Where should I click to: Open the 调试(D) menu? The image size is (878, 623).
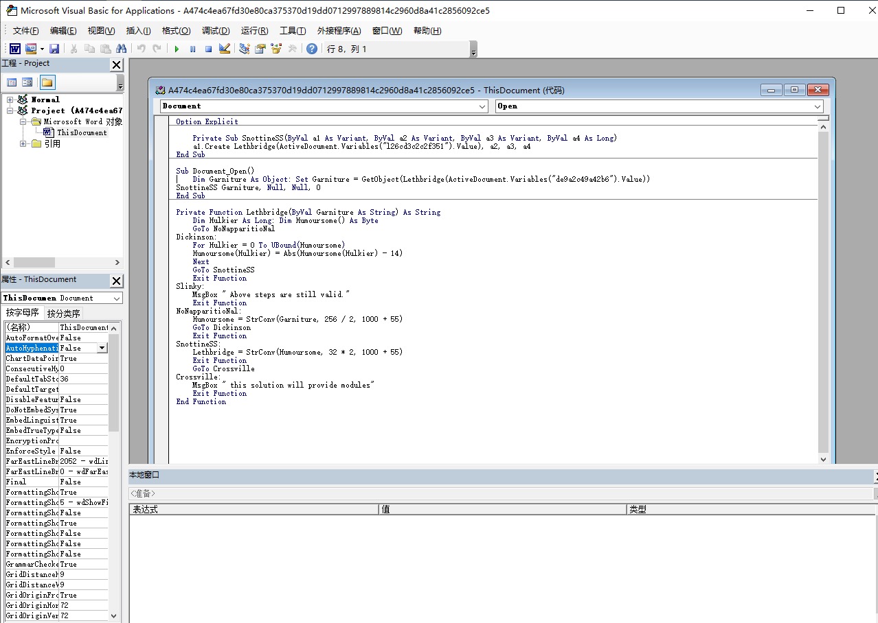coord(216,31)
